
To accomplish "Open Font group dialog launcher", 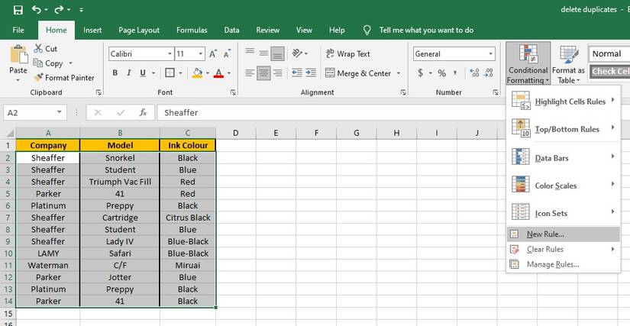I will 233,92.
